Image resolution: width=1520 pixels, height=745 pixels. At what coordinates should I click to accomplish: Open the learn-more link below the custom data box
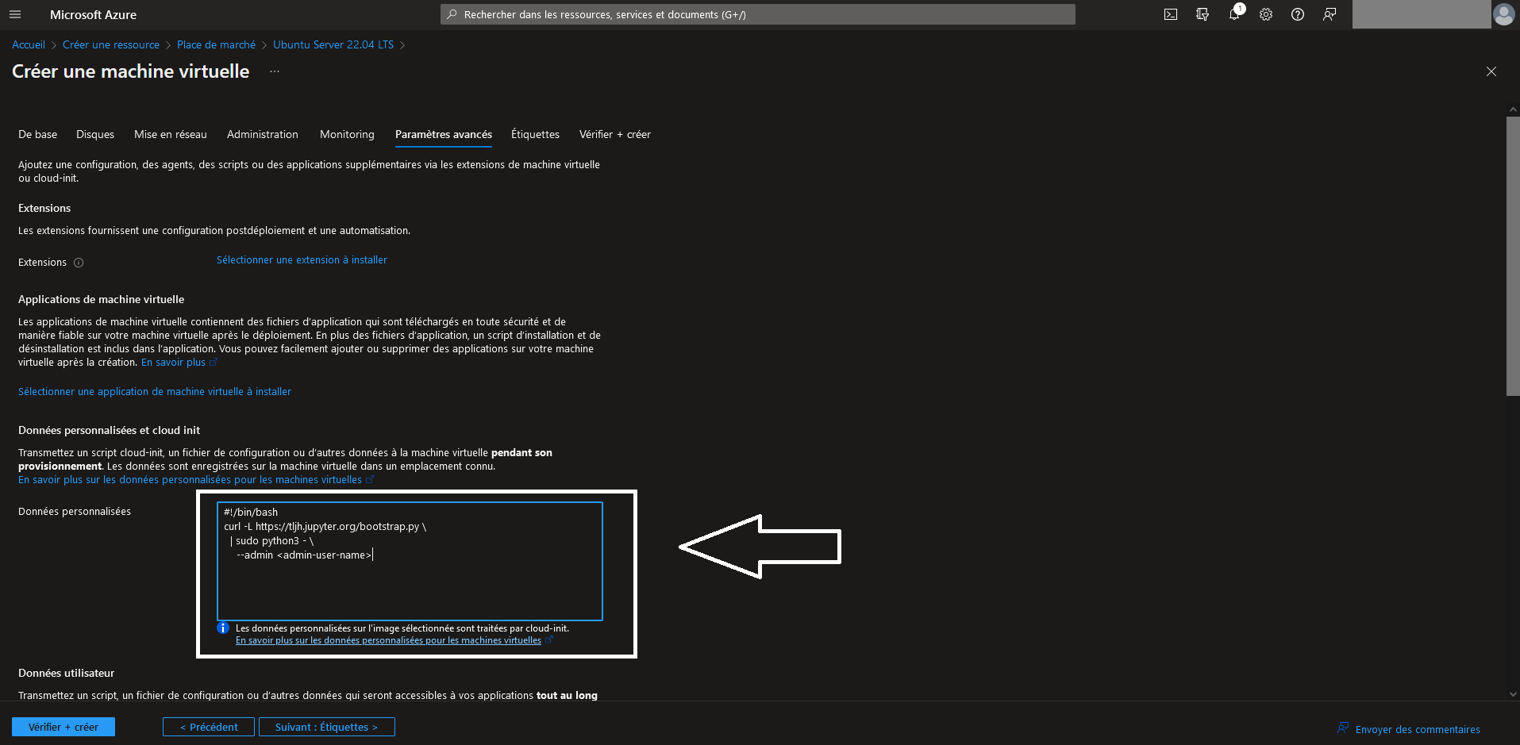pos(388,640)
